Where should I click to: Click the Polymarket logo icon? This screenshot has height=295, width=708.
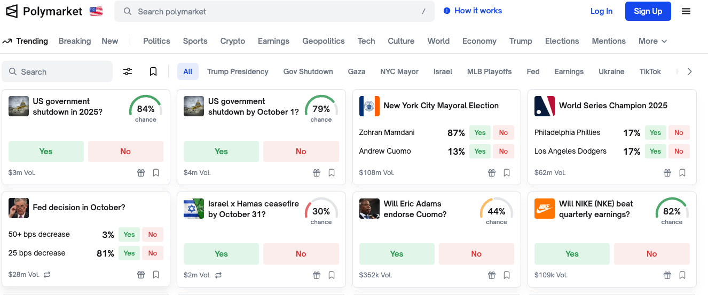pos(12,11)
